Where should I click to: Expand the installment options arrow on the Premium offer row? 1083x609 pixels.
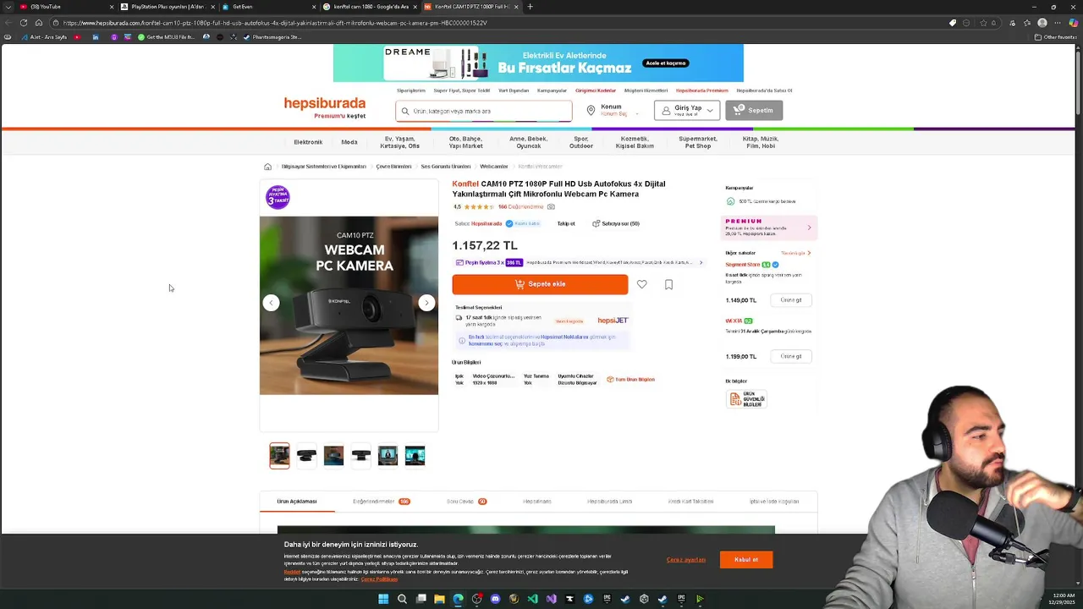pos(701,262)
